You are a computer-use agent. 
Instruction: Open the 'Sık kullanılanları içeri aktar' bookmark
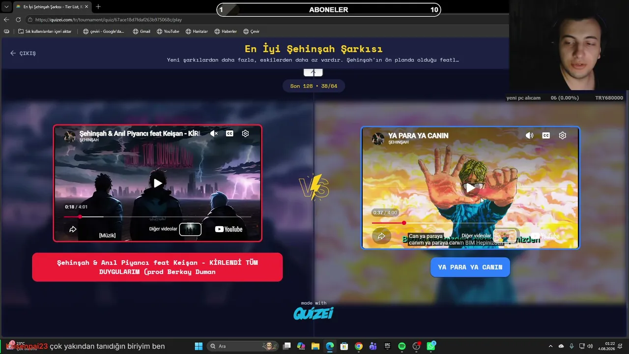coord(45,31)
